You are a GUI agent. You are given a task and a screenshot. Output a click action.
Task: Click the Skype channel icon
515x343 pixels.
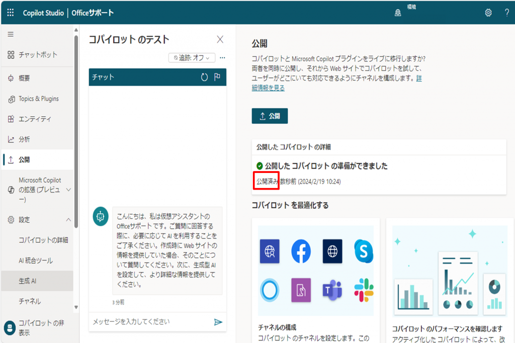pyautogui.click(x=364, y=251)
